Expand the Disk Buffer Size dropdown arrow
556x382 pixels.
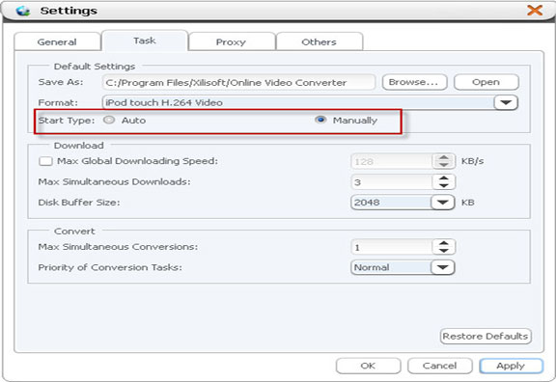(x=442, y=203)
